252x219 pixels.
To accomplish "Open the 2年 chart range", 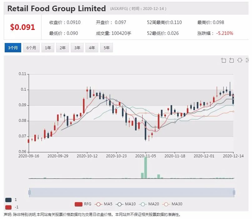I will pyautogui.click(x=62, y=48).
